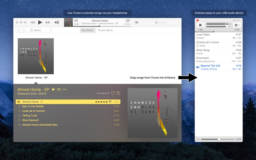The image size is (256, 160).
Task: Toggle repeat in the iTunes now-playing display
Action: point(128,20)
